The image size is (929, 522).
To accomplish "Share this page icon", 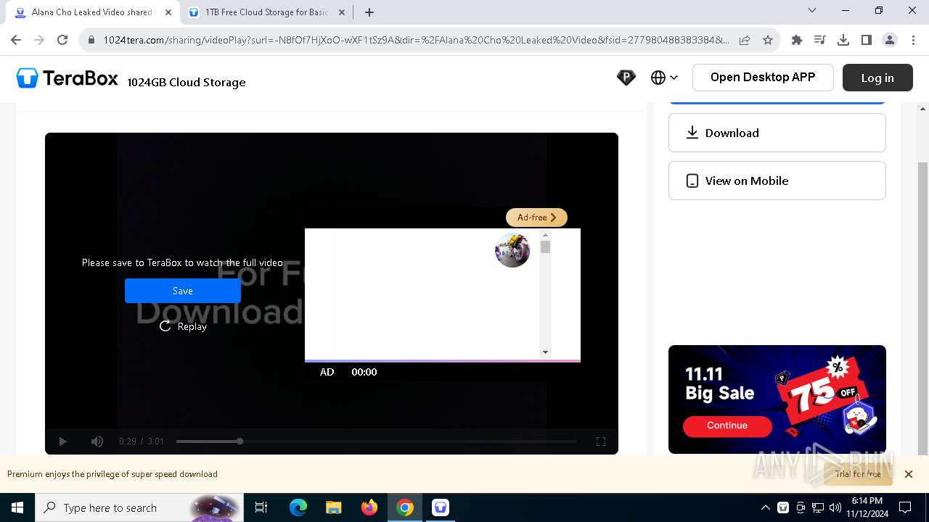I will (x=745, y=40).
